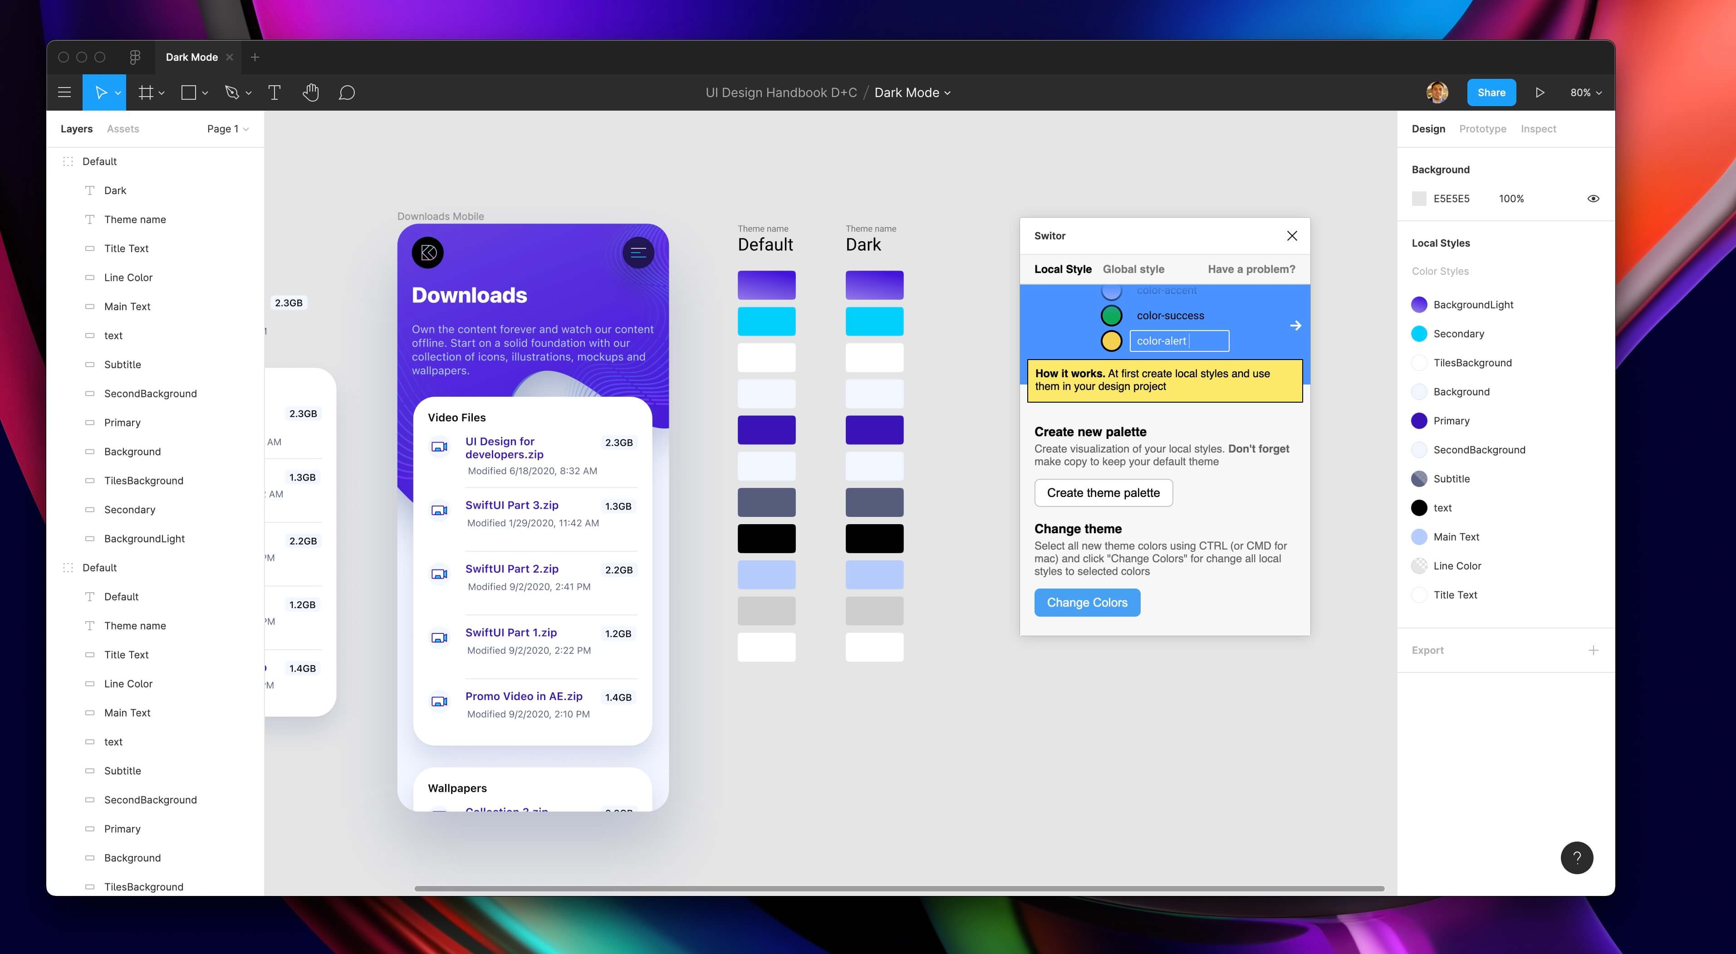
Task: Switch to the Prototype tab
Action: (1483, 129)
